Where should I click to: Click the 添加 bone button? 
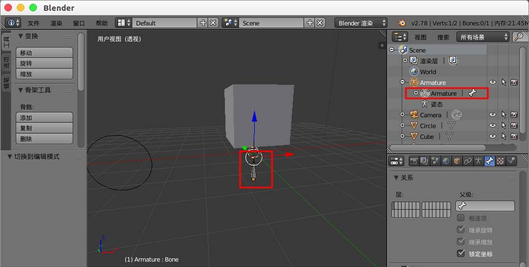44,117
